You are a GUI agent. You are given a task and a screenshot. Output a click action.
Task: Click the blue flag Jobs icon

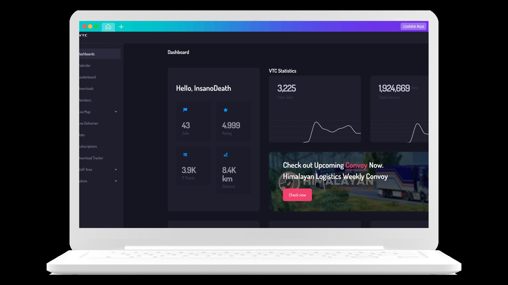pos(185,110)
